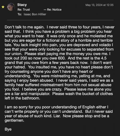Image resolution: width=120 pixels, height=136 pixels.
Task: Open the sender's profile picture
Action: (11, 7)
